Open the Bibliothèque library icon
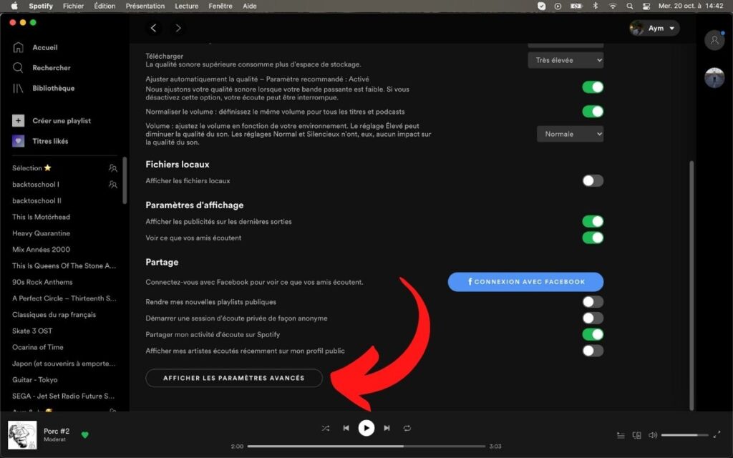 coord(18,88)
